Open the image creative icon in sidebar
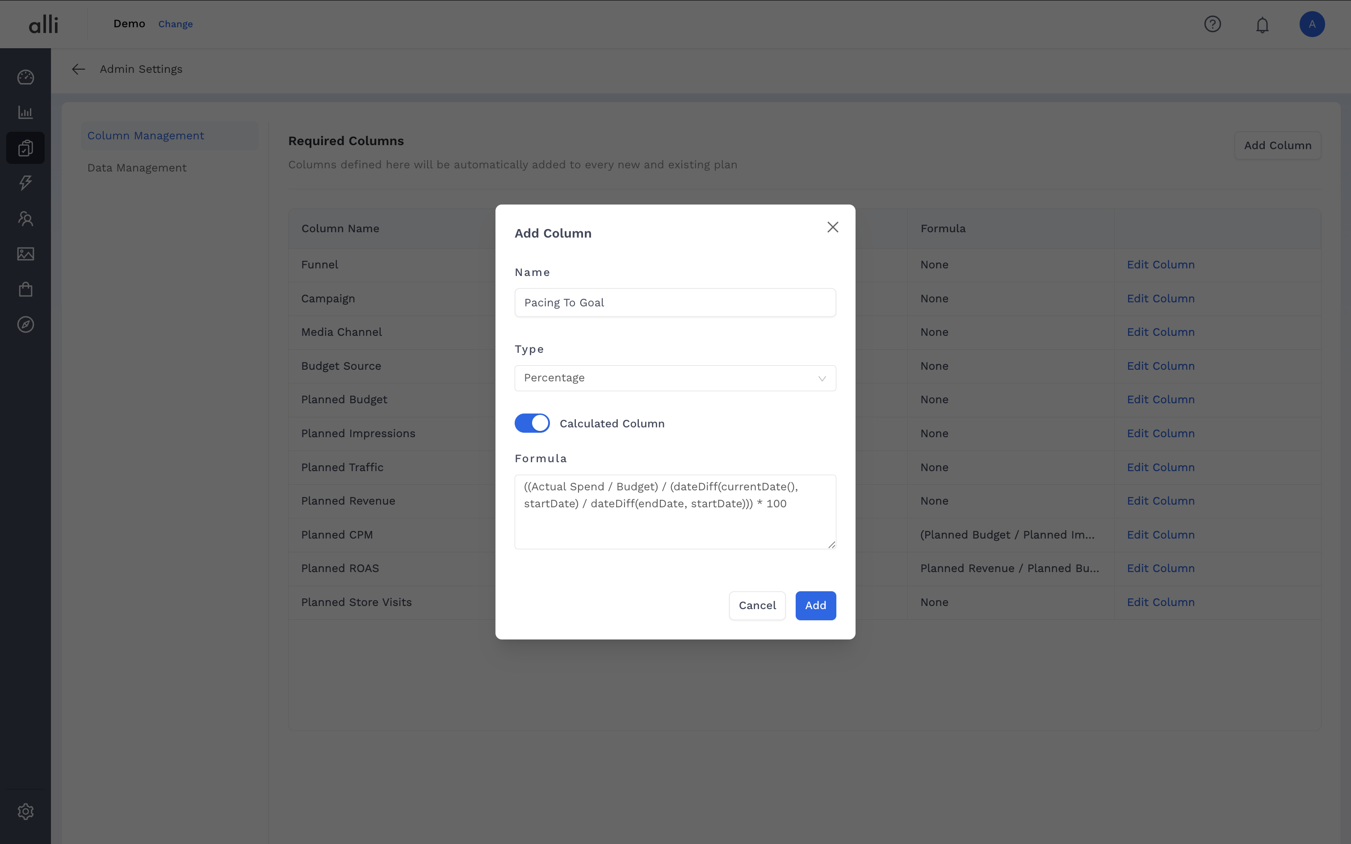Viewport: 1351px width, 844px height. 25,254
